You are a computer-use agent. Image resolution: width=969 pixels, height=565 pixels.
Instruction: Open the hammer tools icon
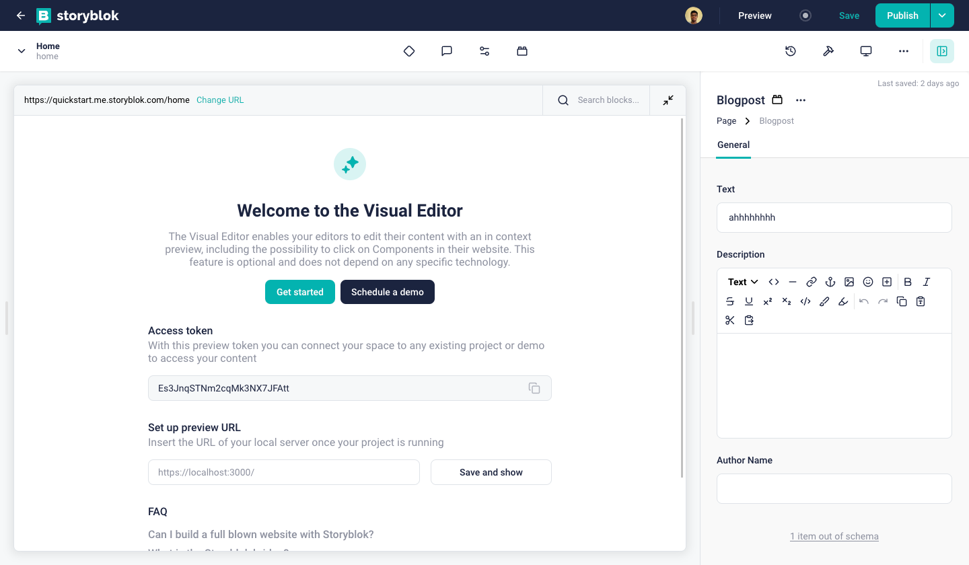(828, 51)
